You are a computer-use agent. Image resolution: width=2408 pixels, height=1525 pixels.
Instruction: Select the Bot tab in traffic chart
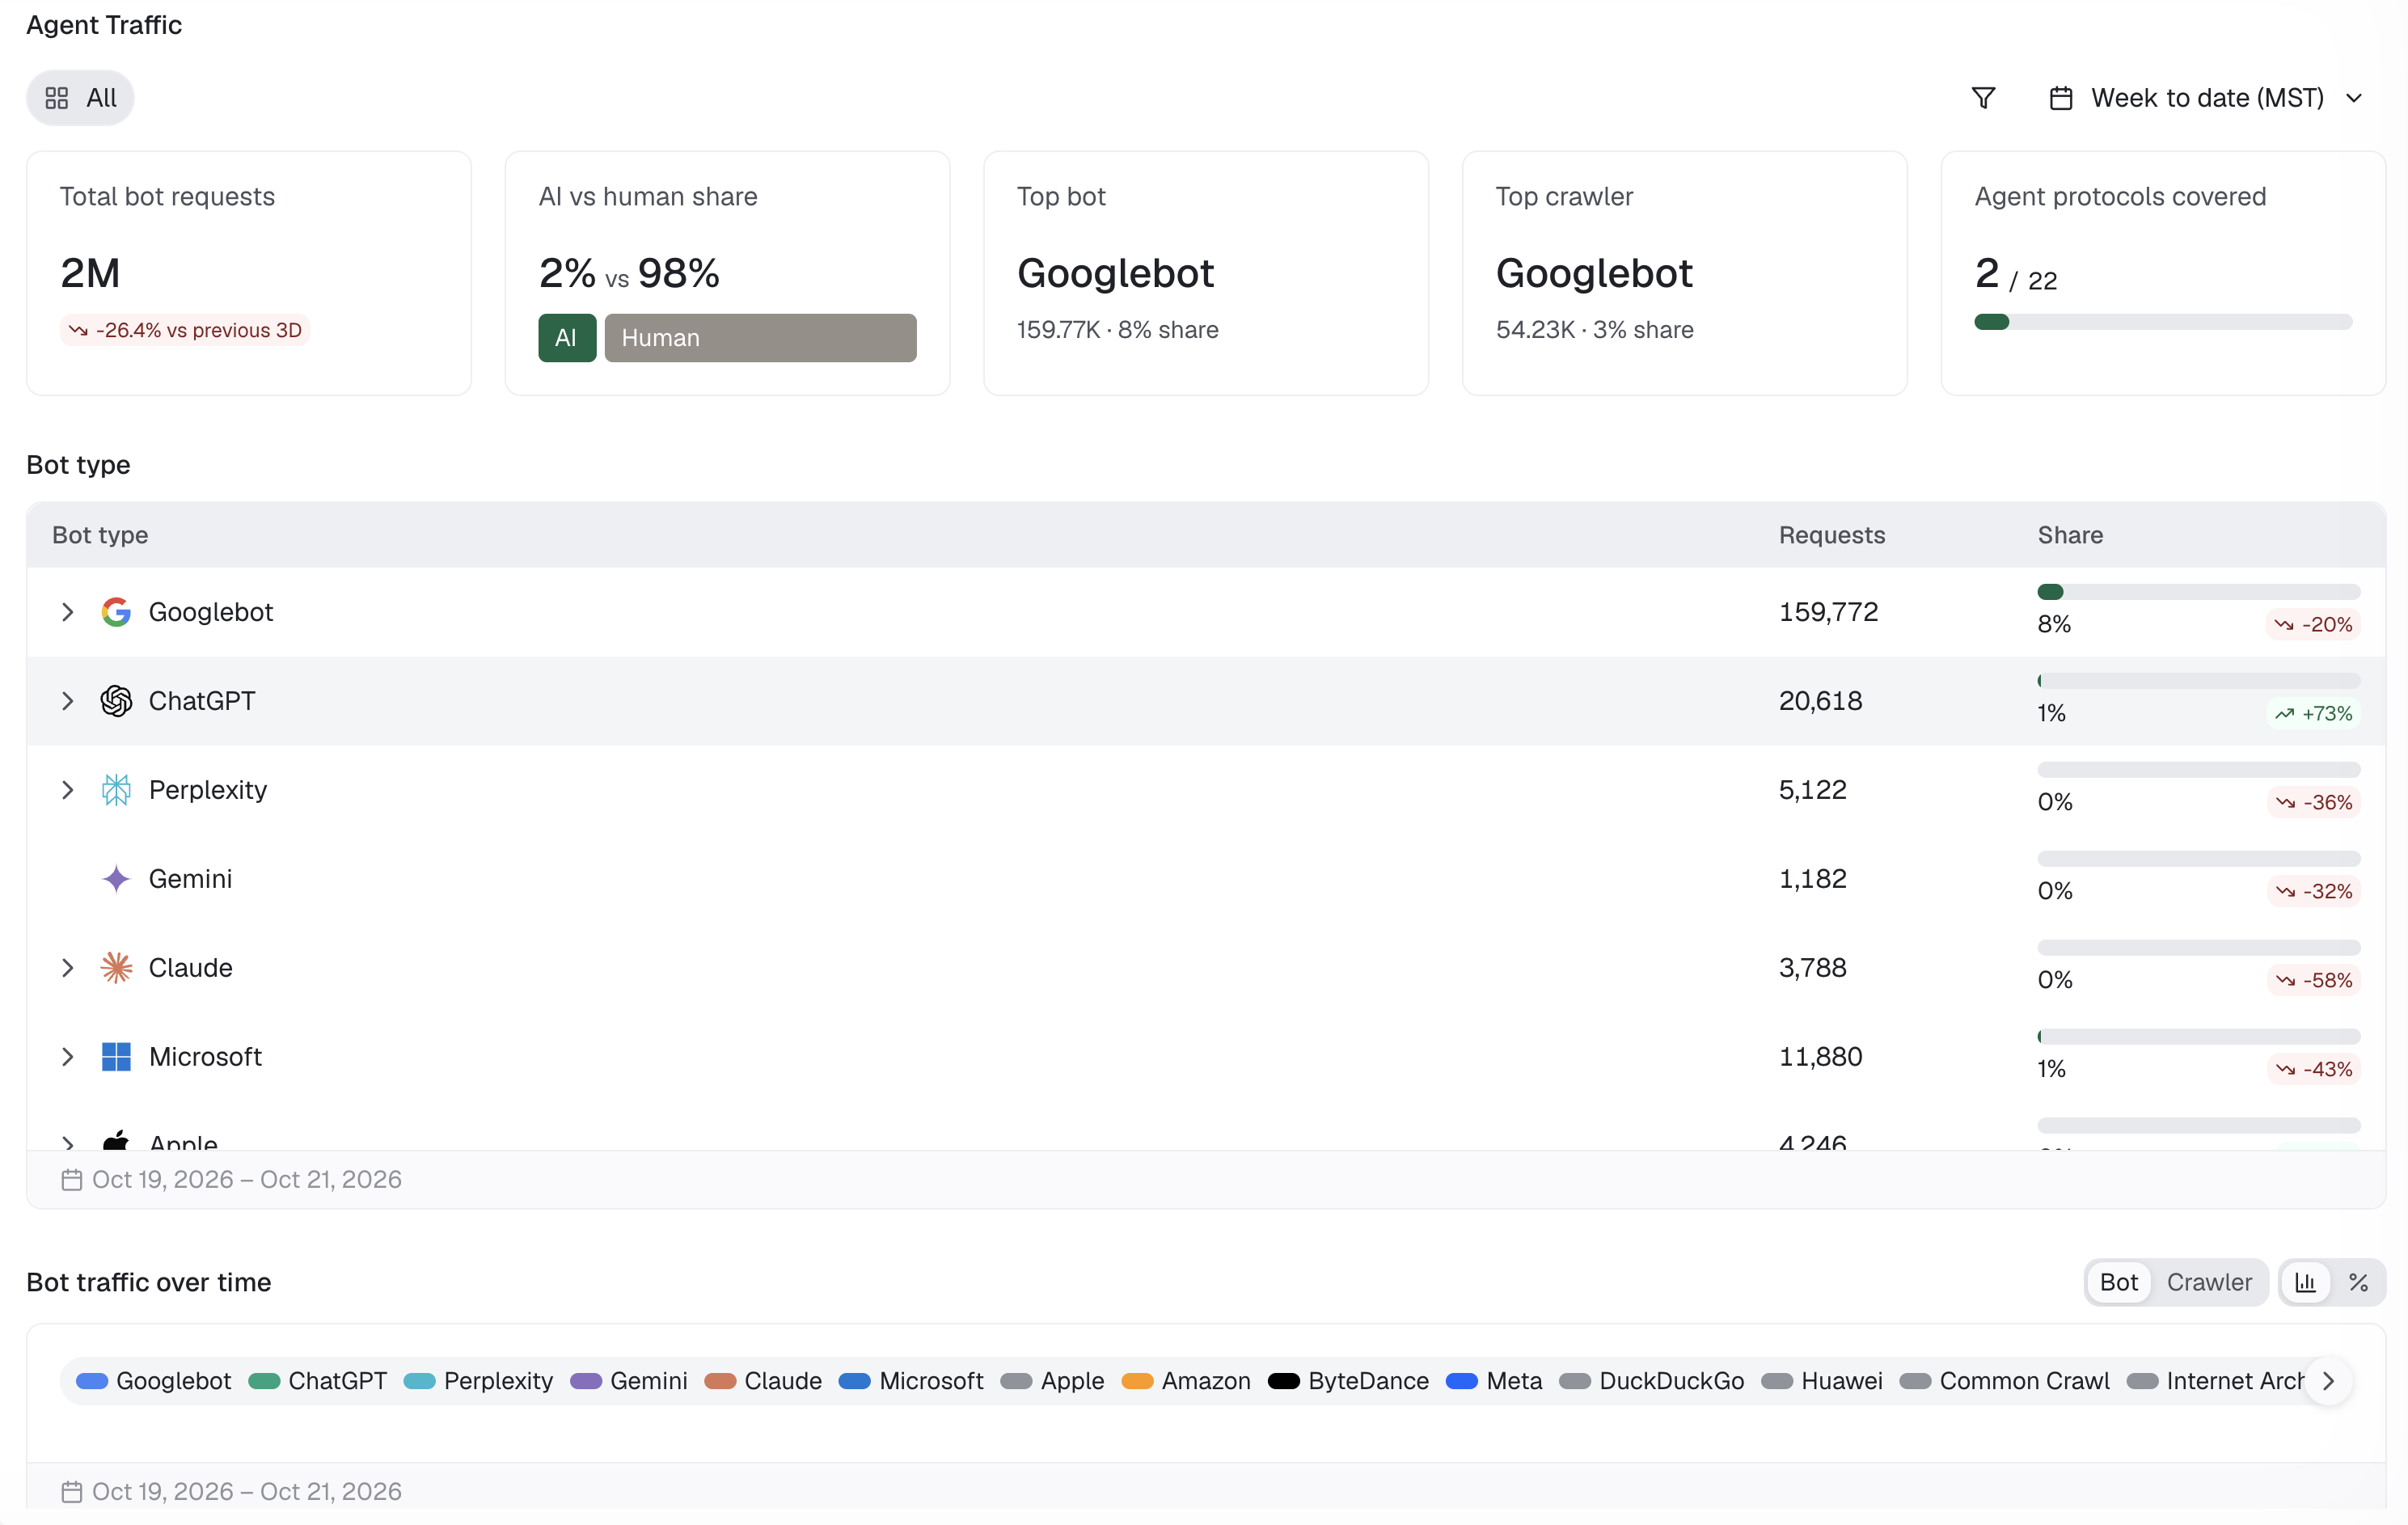point(2118,1282)
